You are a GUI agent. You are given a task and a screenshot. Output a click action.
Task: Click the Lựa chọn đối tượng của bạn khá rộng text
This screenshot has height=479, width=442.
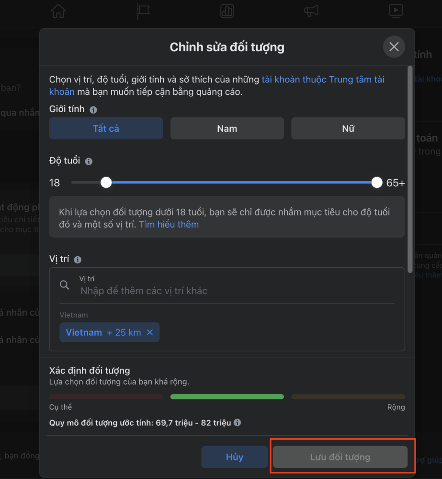click(119, 382)
